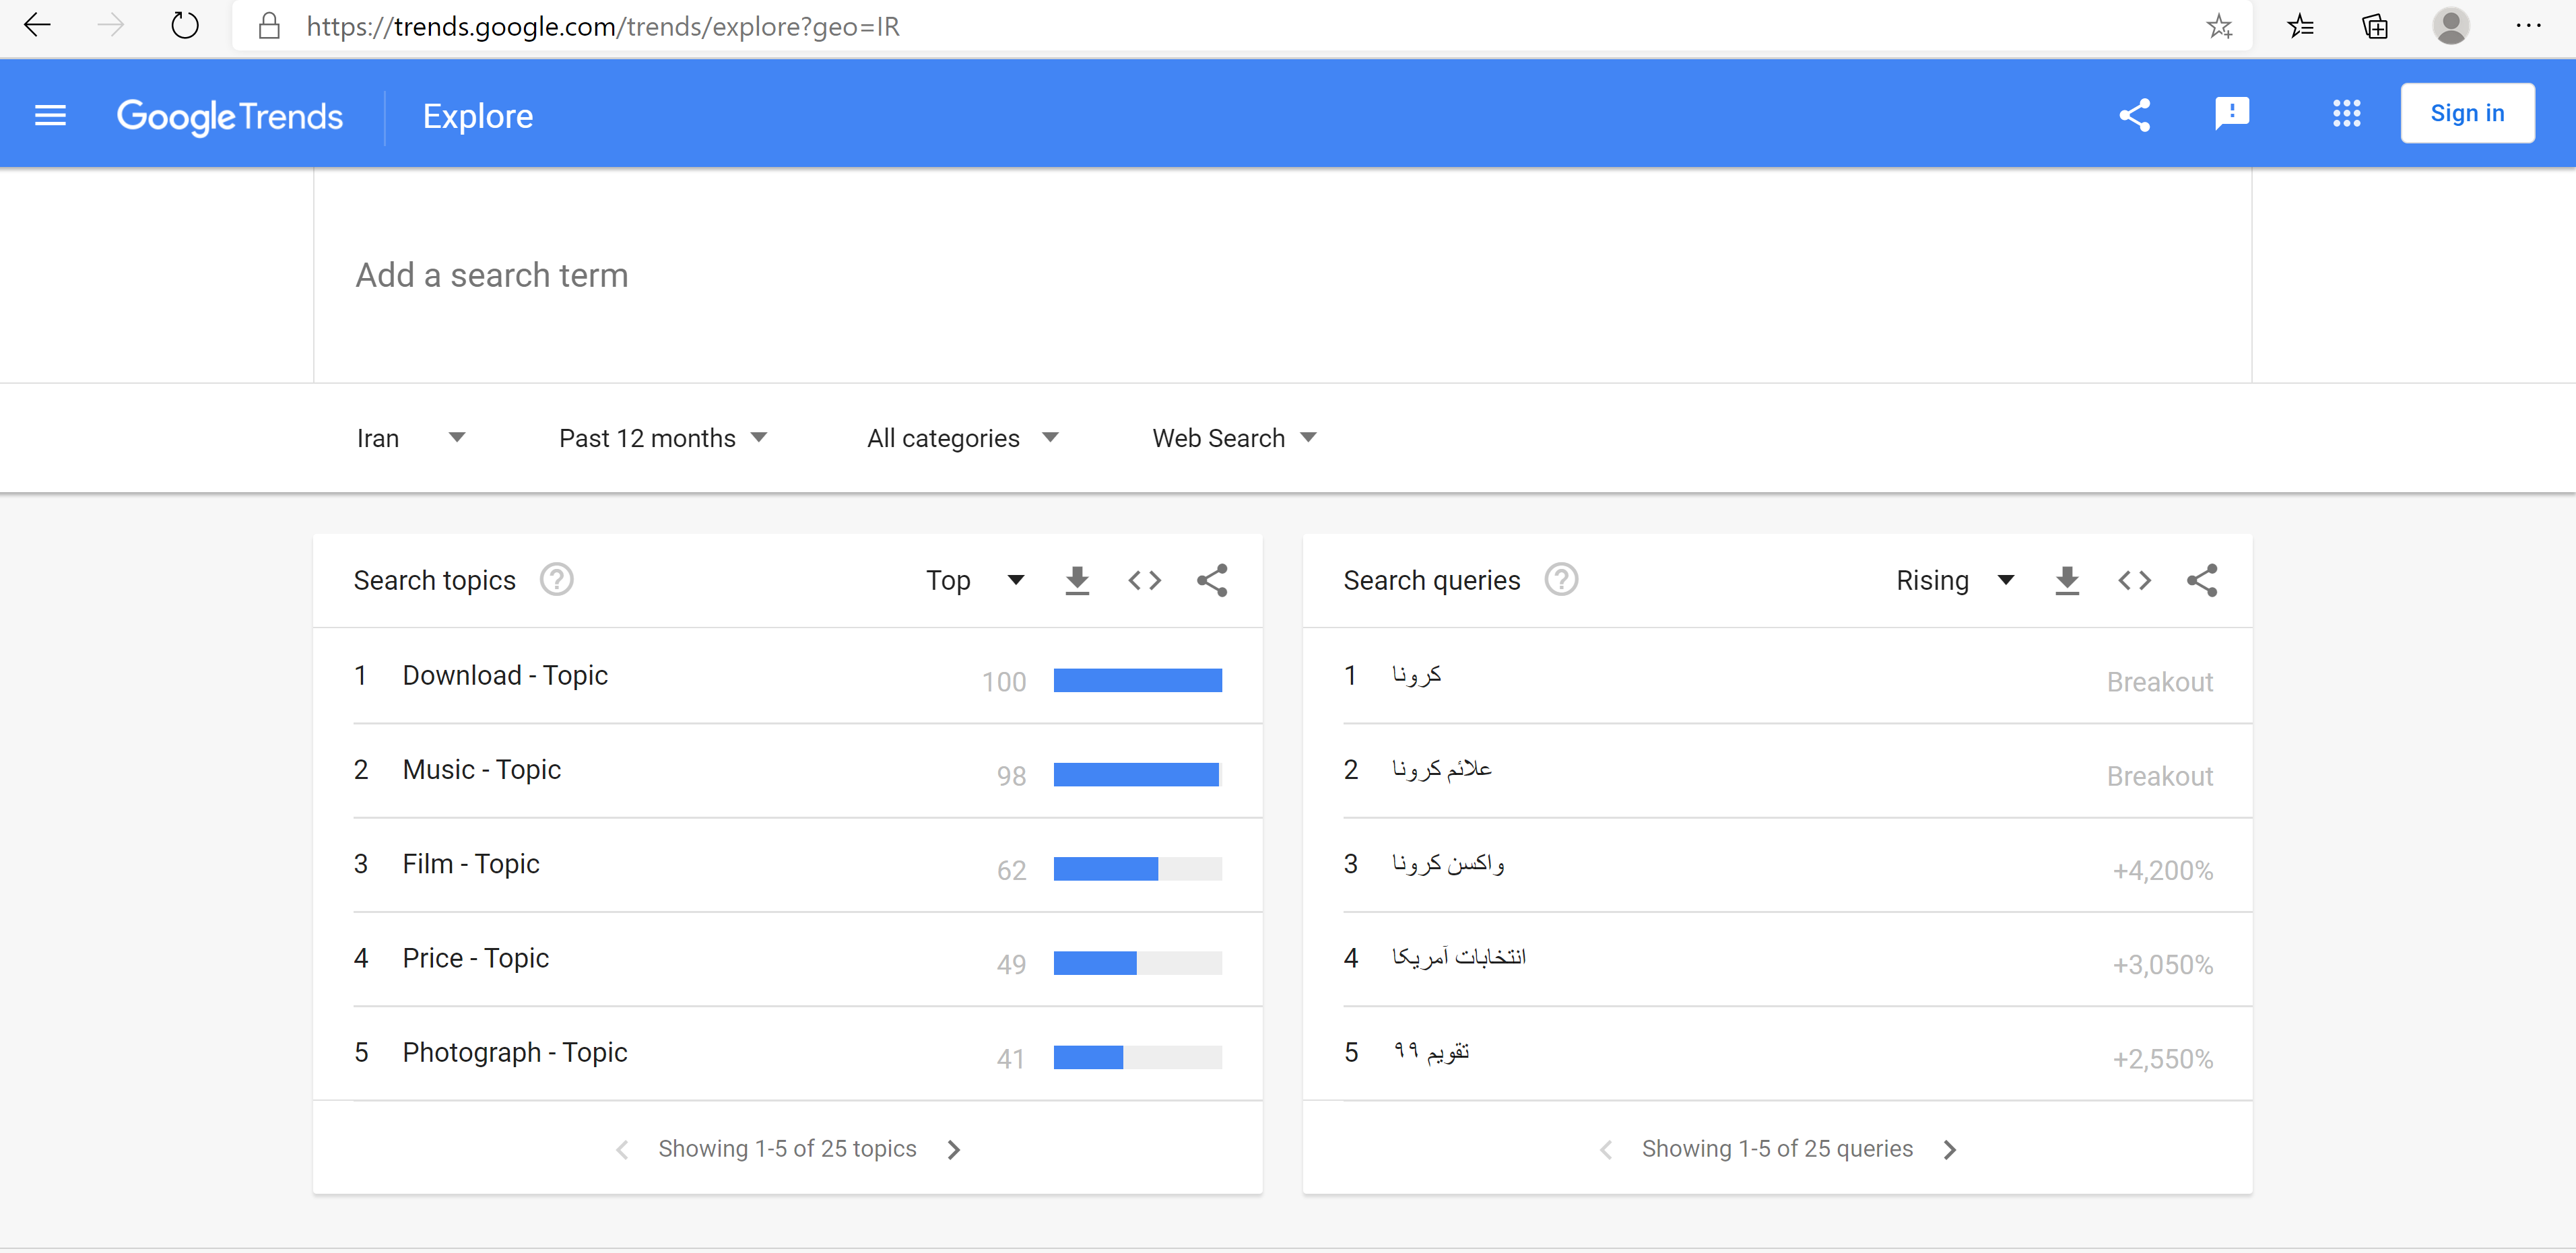The image size is (2576, 1253).
Task: Open the Past 12 months dropdown
Action: point(662,438)
